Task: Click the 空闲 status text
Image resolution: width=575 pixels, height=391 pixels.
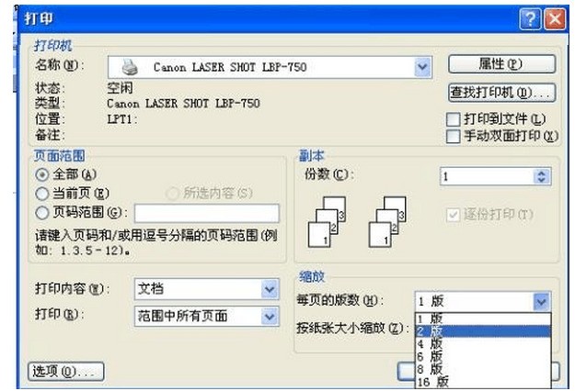Action: pyautogui.click(x=120, y=88)
